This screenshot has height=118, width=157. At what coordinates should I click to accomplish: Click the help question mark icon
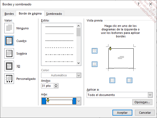coord(138,4)
